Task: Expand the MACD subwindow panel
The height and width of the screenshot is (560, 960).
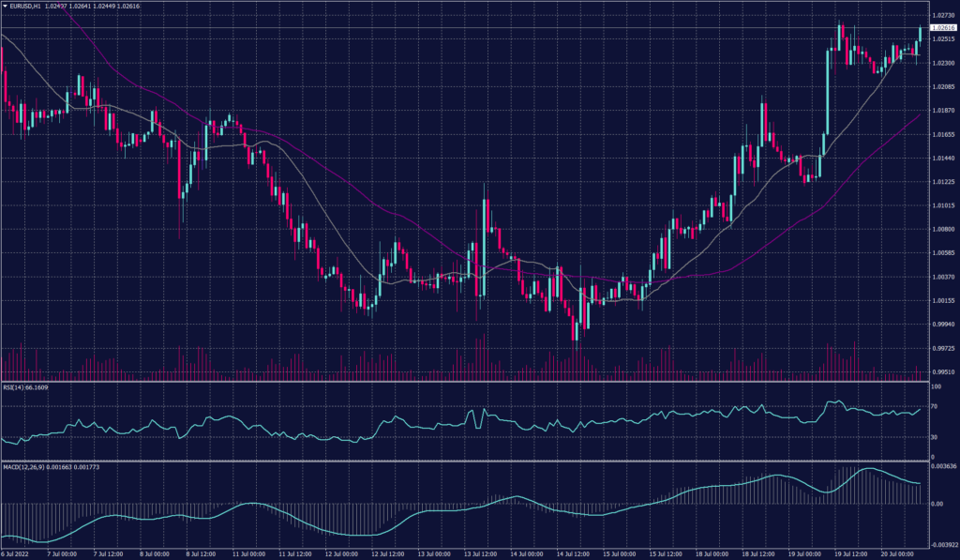Action: (469, 507)
